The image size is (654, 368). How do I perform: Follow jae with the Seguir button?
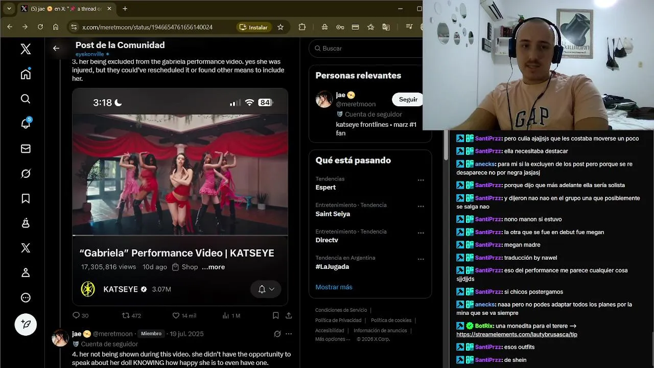pos(408,99)
